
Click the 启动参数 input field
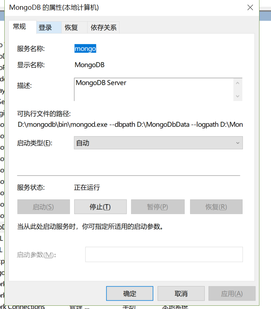tap(164, 254)
